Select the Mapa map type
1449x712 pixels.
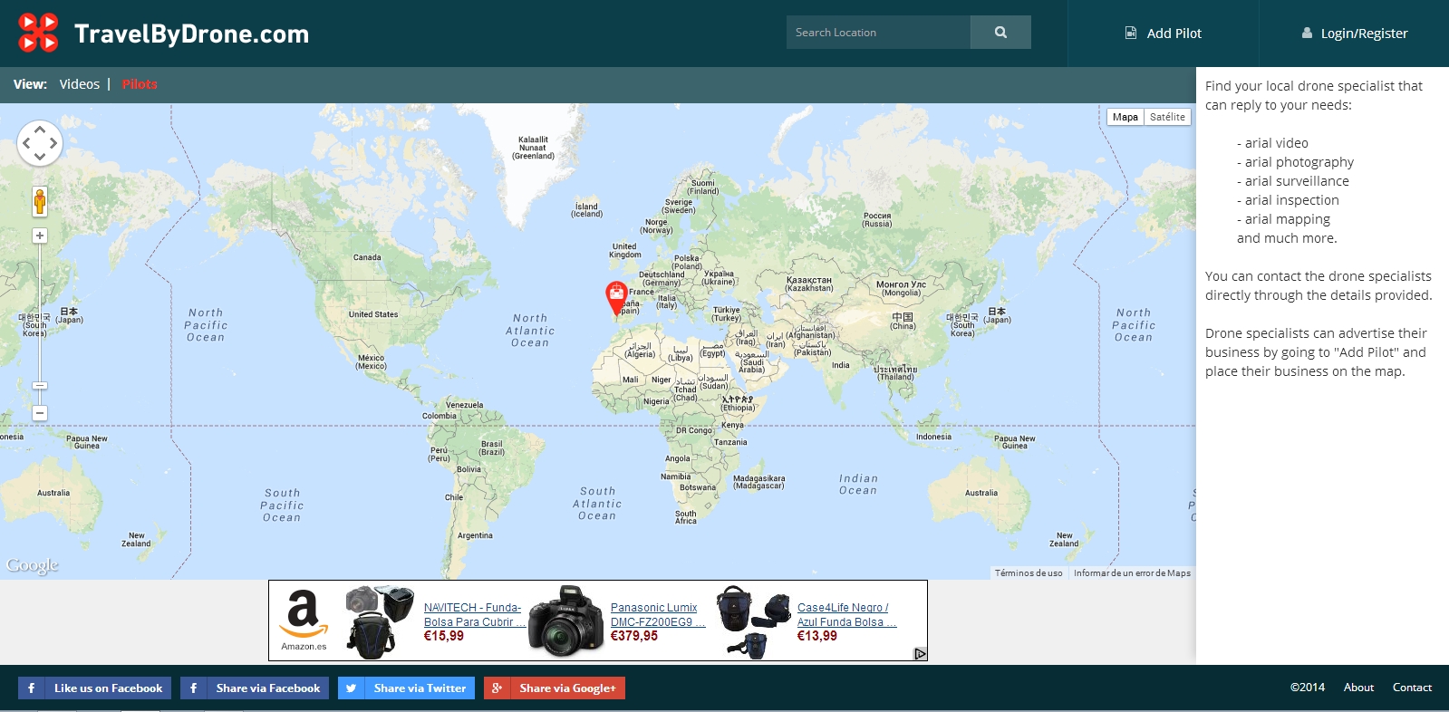[1125, 117]
